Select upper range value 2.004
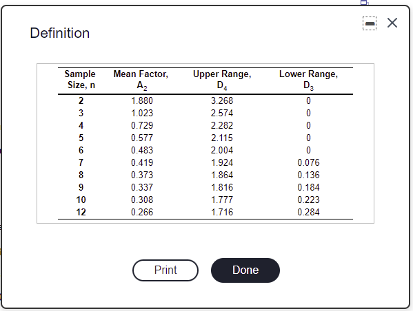Viewport: 413px width, 311px height. click(x=222, y=150)
